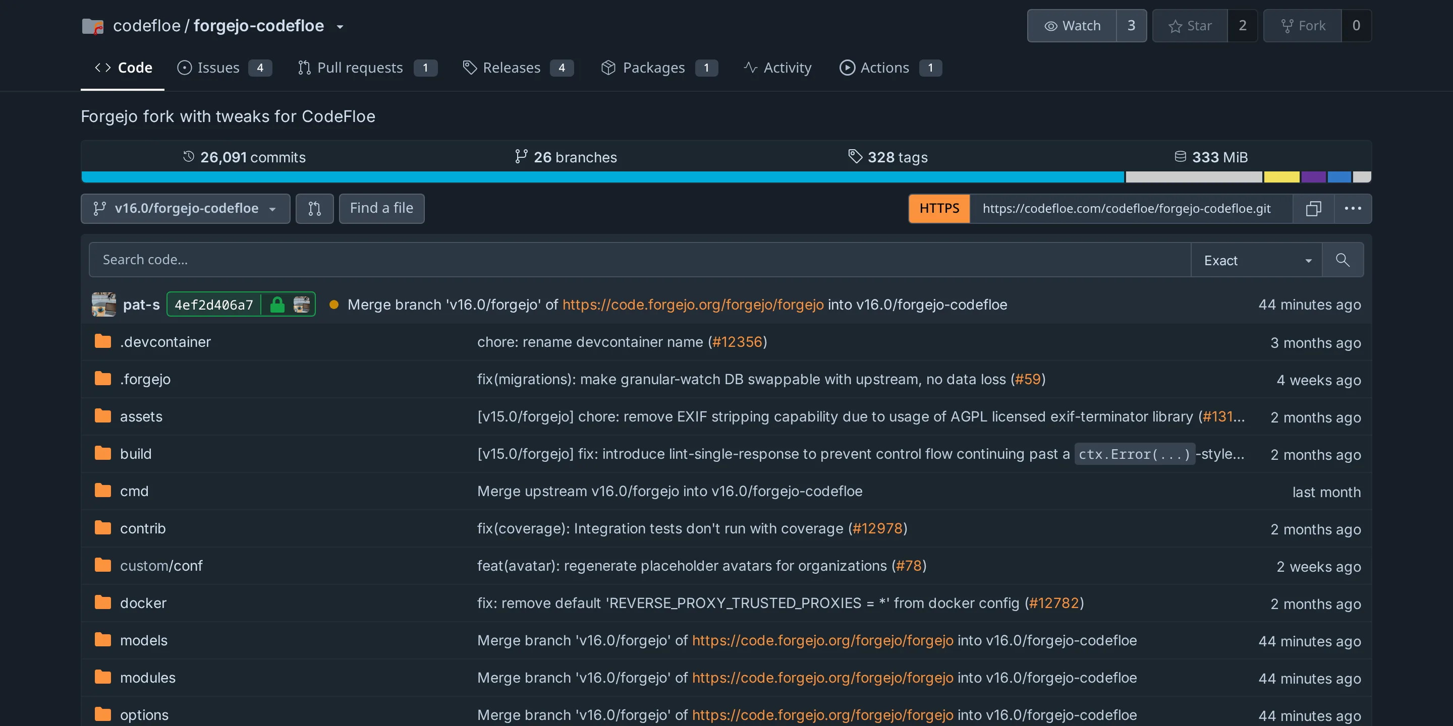Open the .devcontainer folder

165,342
